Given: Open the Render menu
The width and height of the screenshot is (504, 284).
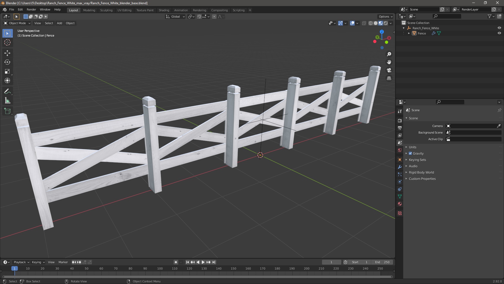Looking at the screenshot, I should [31, 9].
